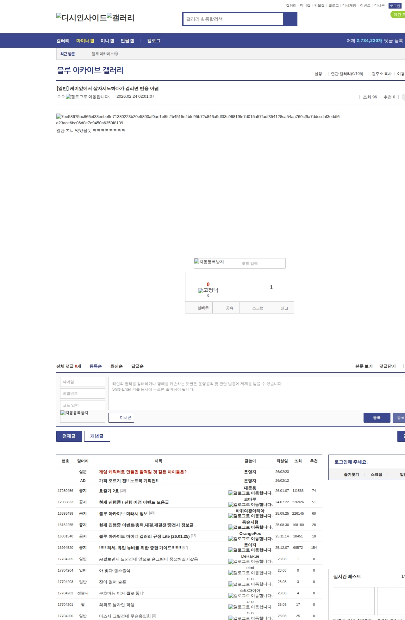Sort comments by 답글순
405x620 pixels.
pos(137,366)
